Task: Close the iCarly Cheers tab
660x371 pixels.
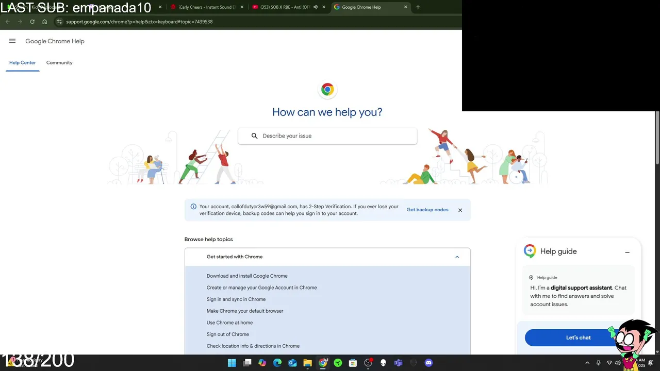Action: 242,7
